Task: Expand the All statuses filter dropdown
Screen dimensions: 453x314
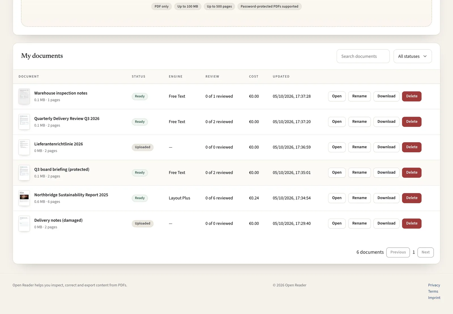Action: [413, 56]
